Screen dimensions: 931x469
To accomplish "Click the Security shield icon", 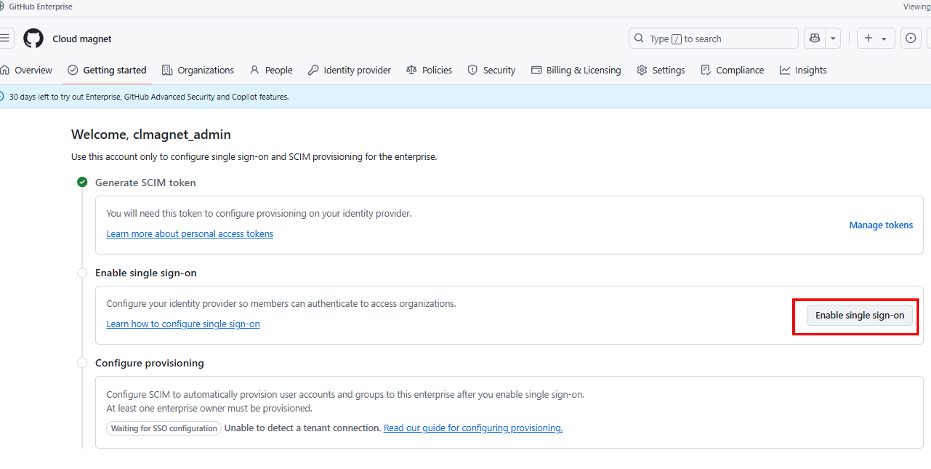I will (x=472, y=70).
